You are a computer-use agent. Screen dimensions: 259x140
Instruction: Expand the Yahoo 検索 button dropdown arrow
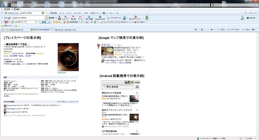(x=49, y=22)
